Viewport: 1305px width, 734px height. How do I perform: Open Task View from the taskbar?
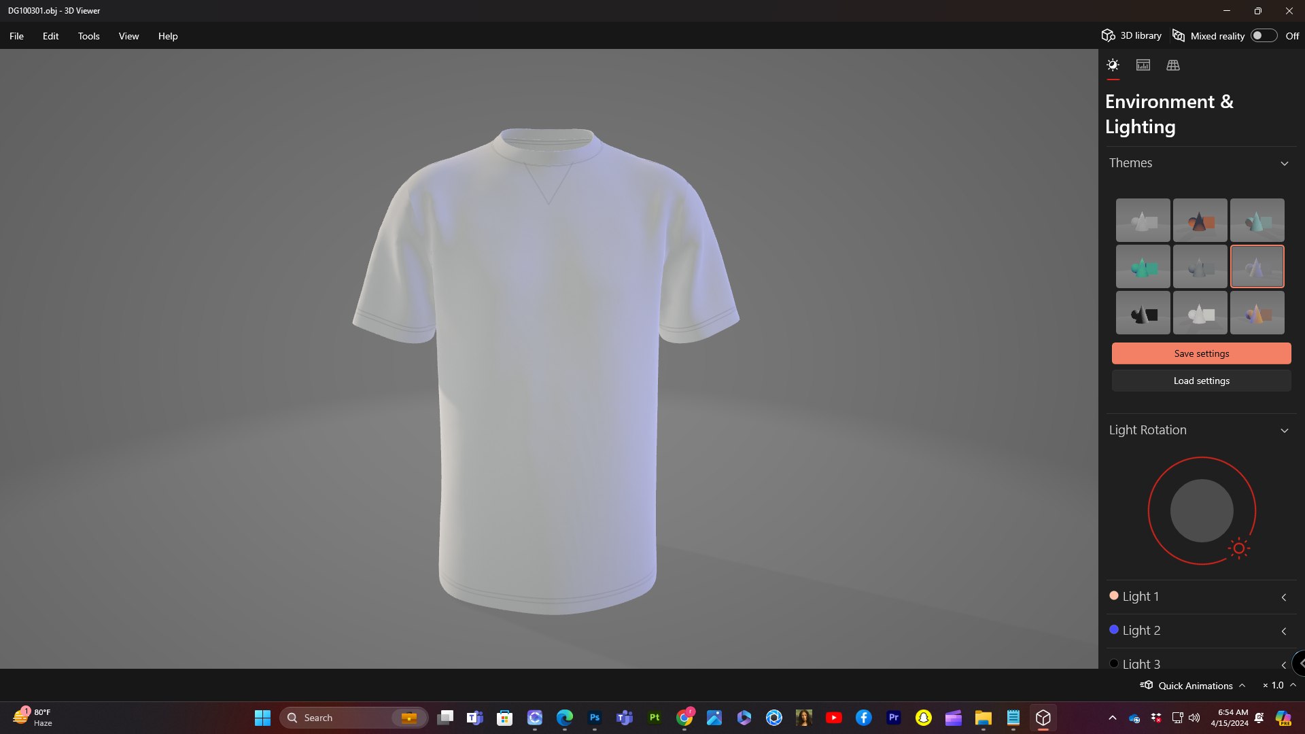(445, 718)
